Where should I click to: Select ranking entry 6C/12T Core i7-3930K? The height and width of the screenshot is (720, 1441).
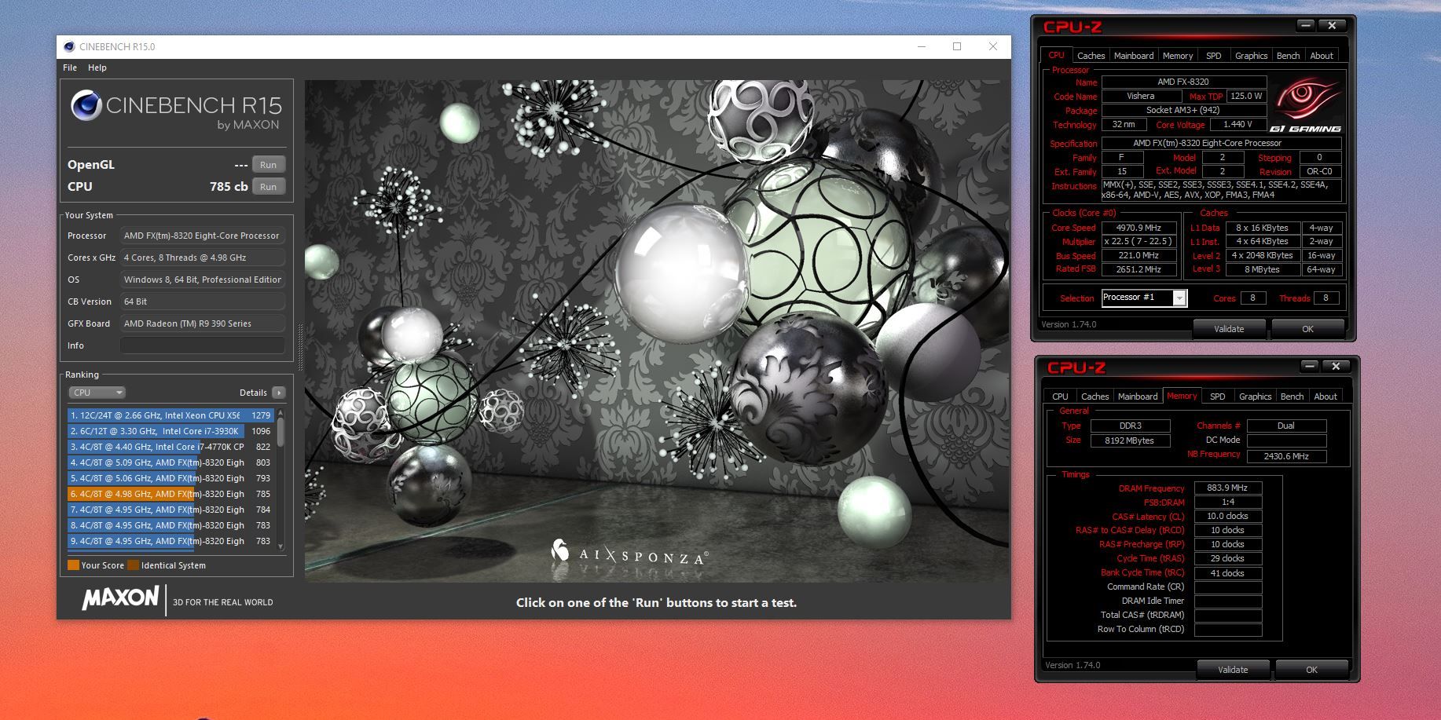[x=170, y=431]
